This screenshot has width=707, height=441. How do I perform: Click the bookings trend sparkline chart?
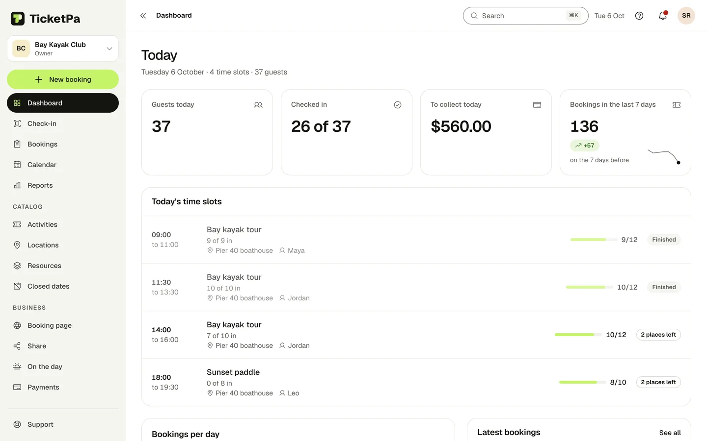[664, 156]
